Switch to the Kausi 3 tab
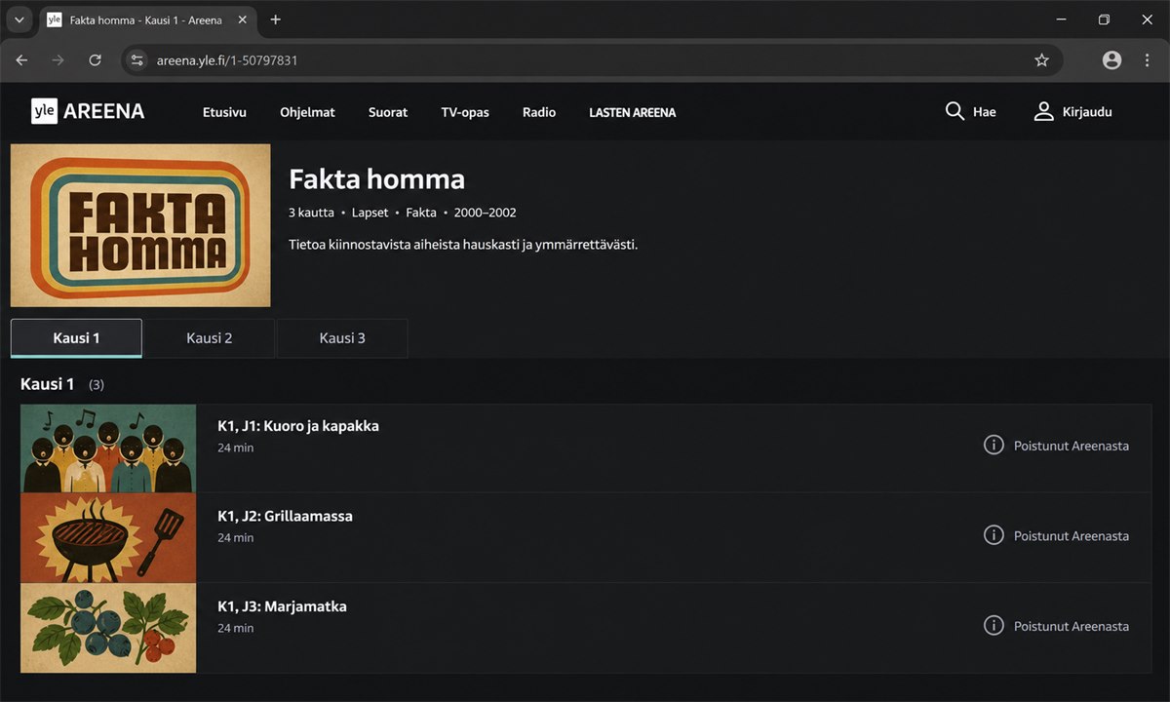The width and height of the screenshot is (1170, 702). coord(342,338)
